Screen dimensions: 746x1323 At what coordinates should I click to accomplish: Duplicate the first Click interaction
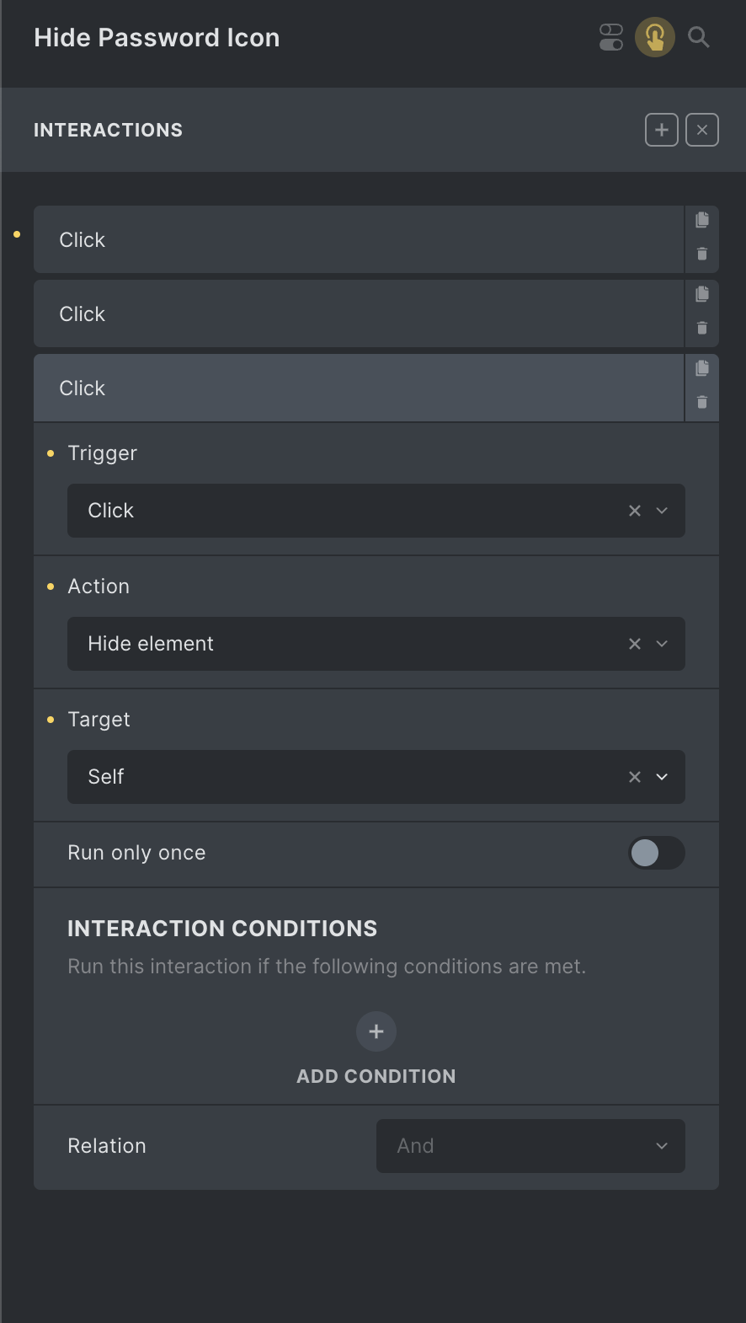pos(702,220)
